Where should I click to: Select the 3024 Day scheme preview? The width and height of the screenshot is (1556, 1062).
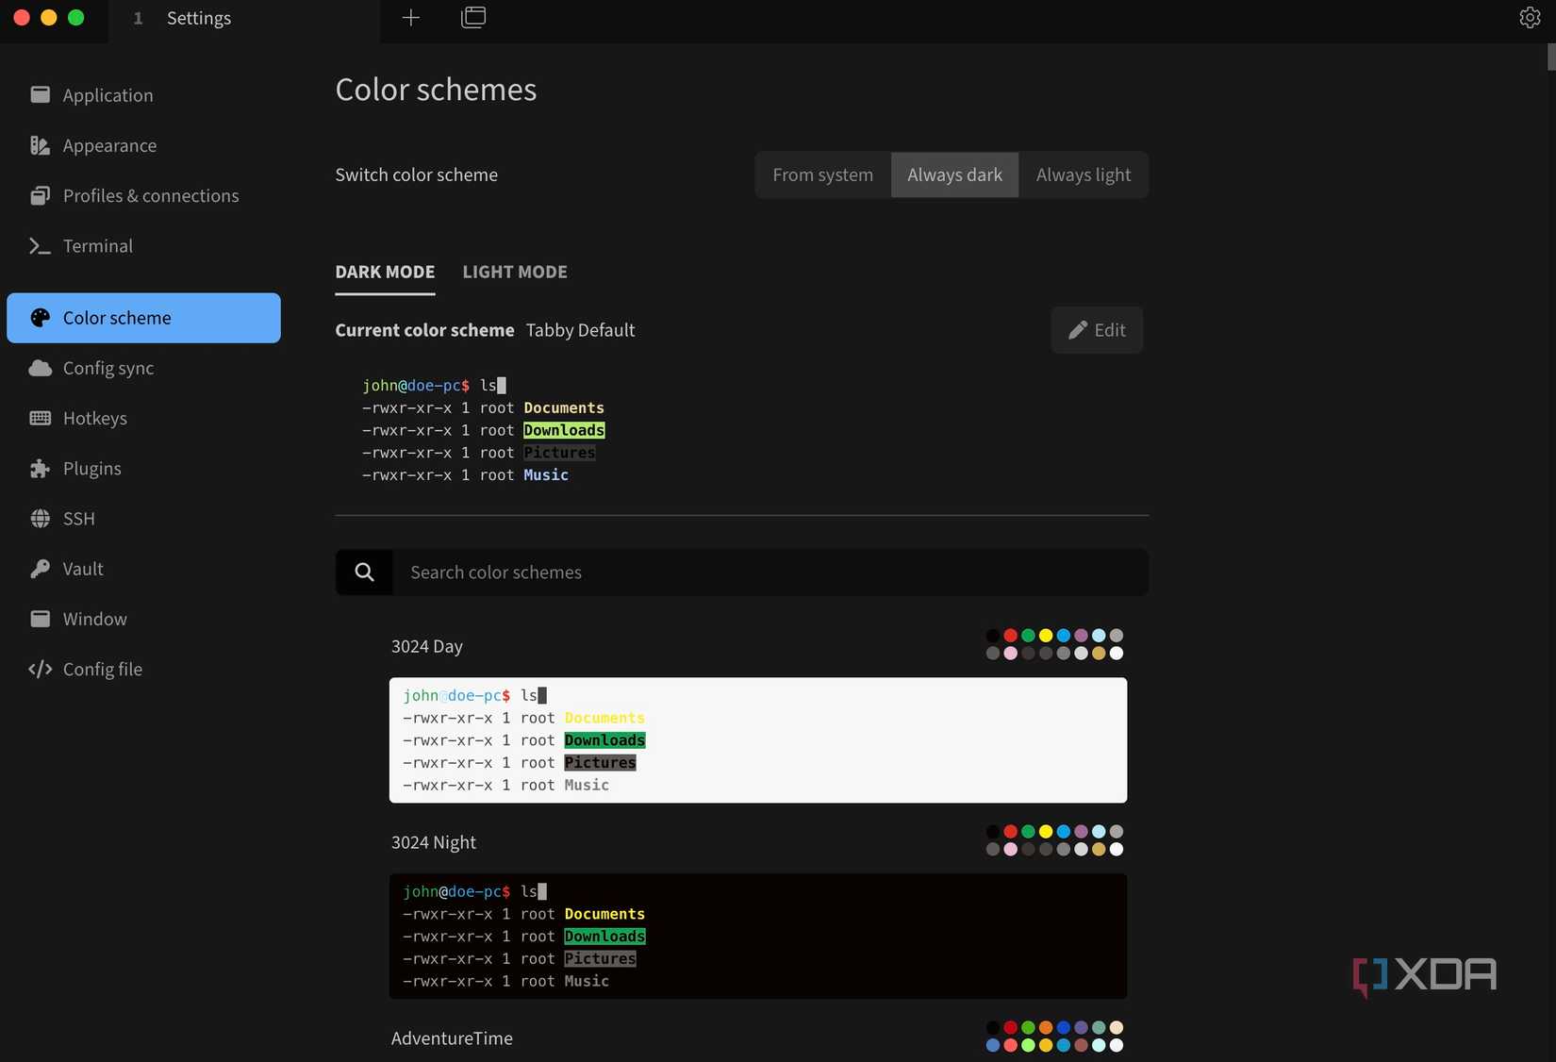(x=757, y=740)
